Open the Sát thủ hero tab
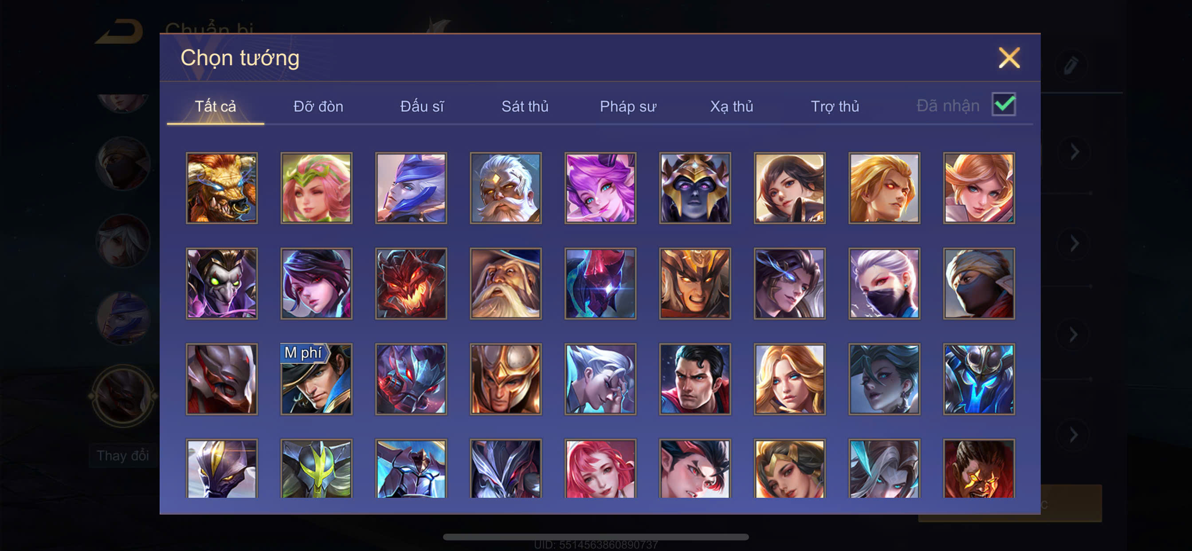The width and height of the screenshot is (1192, 551). 525,106
